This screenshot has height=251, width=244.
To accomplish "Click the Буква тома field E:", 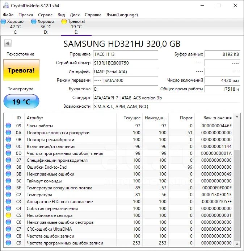I will [x=125, y=89].
